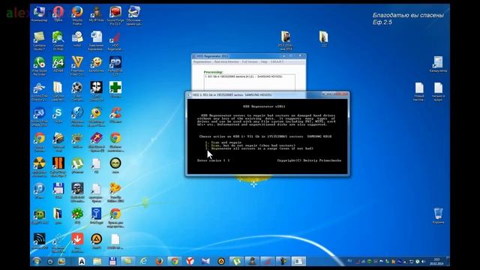Open the Call of Duty Ghosts skull icon
The width and height of the screenshot is (480, 270).
tap(97, 91)
